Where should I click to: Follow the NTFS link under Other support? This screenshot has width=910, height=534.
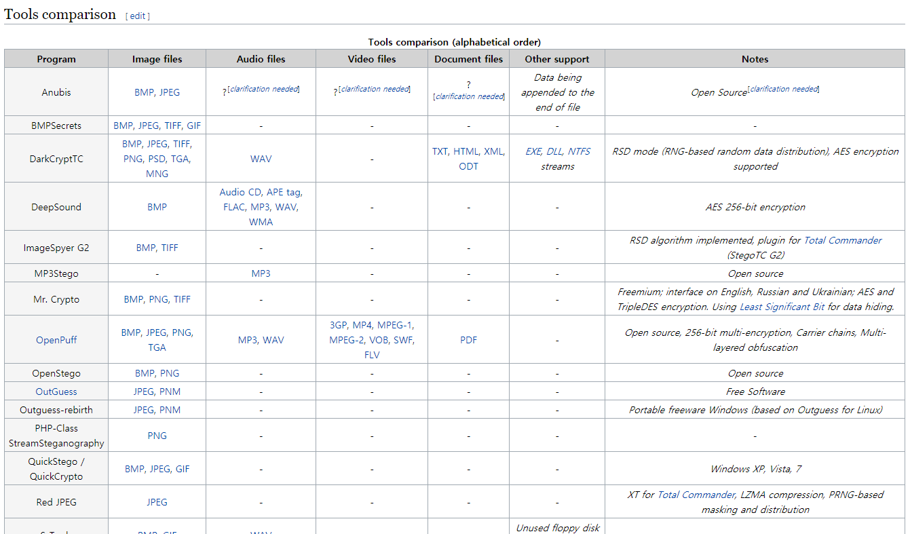tap(580, 151)
